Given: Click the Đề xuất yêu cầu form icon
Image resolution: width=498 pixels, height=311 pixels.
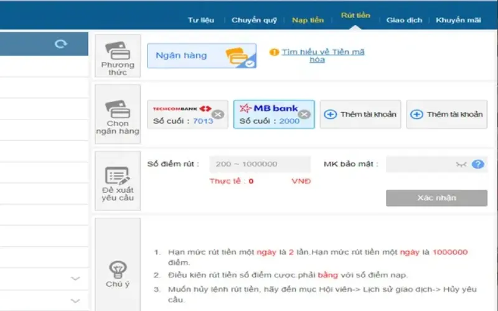Looking at the screenshot, I should point(118,175).
